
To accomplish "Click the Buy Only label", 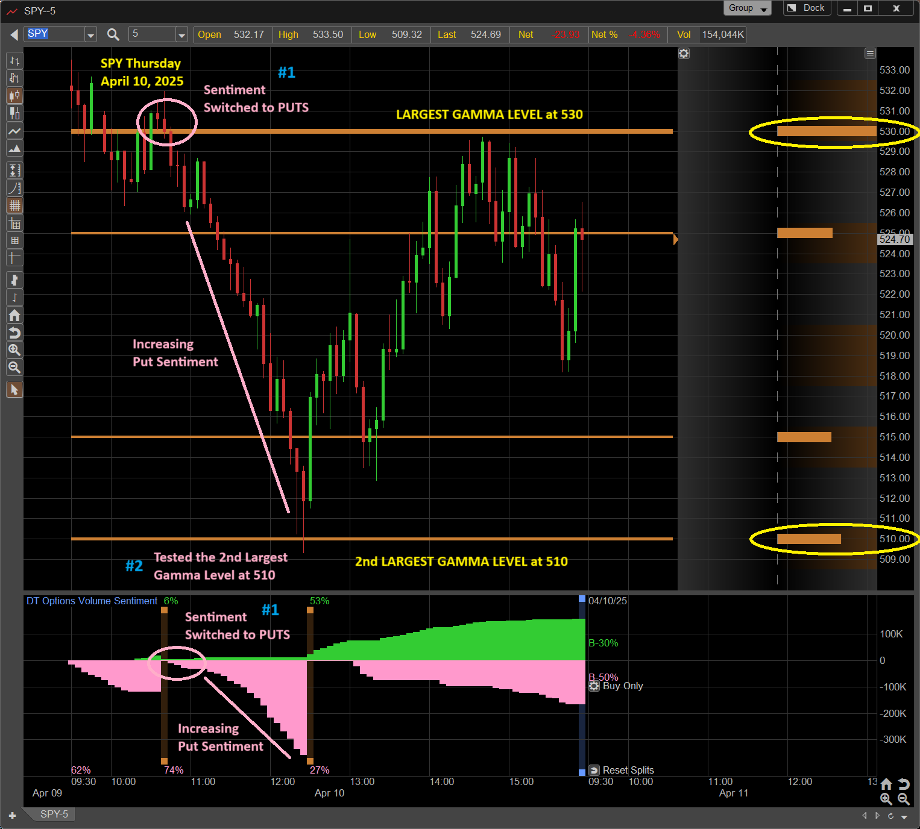I will [x=623, y=686].
